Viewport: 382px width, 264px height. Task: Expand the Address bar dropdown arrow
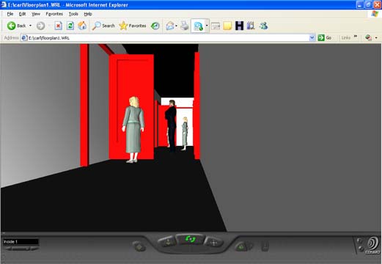[x=312, y=37]
